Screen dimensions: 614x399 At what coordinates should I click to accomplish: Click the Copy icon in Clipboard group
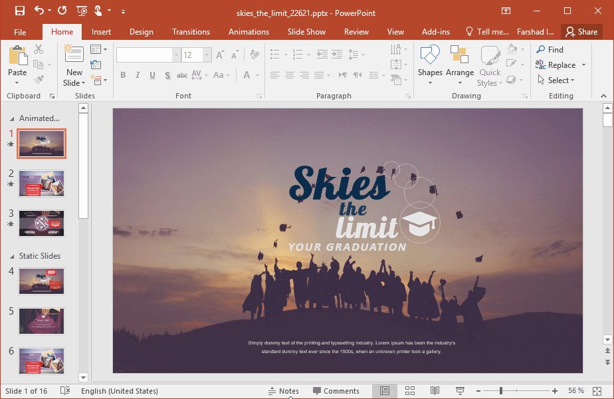(39, 65)
